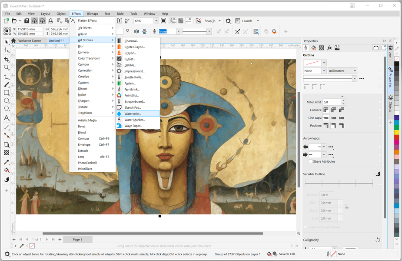Open the Bitmaps menu
This screenshot has height=261, width=402.
point(92,14)
